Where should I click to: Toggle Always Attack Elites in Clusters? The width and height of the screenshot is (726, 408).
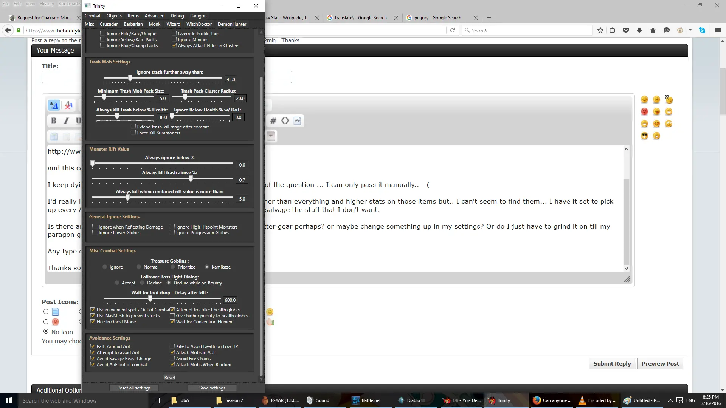pyautogui.click(x=174, y=45)
